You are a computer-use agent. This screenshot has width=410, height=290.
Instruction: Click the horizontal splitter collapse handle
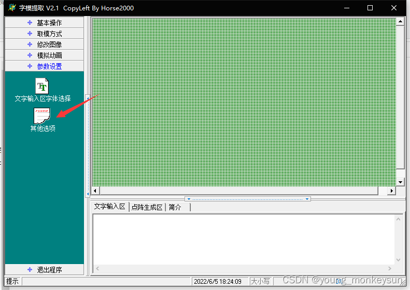[248, 199]
